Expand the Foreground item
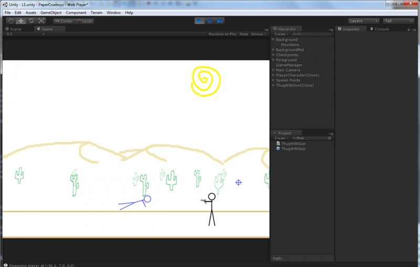Screen dimensions: 420x267 pos(274,60)
